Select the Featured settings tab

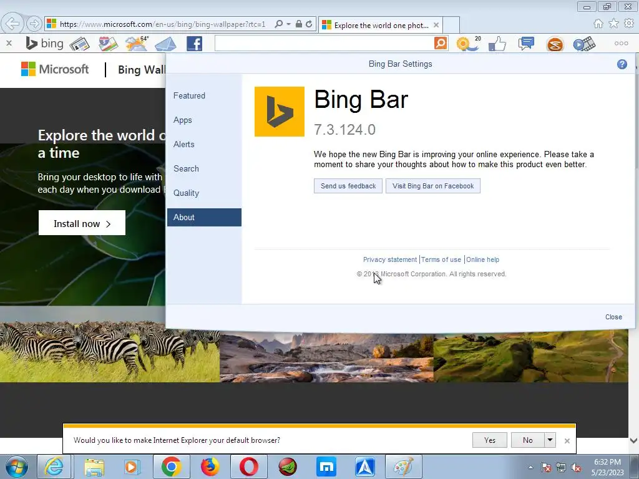coord(204,95)
